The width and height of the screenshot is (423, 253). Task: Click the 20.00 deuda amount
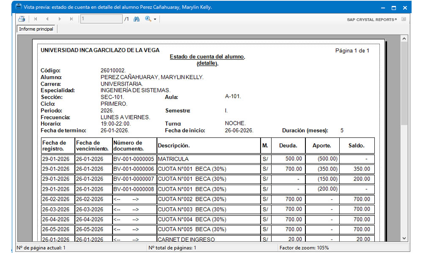click(x=295, y=239)
